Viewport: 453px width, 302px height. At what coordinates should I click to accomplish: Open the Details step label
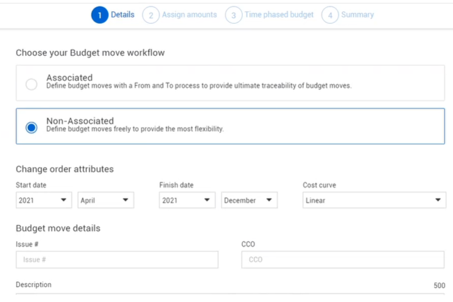[x=122, y=15]
